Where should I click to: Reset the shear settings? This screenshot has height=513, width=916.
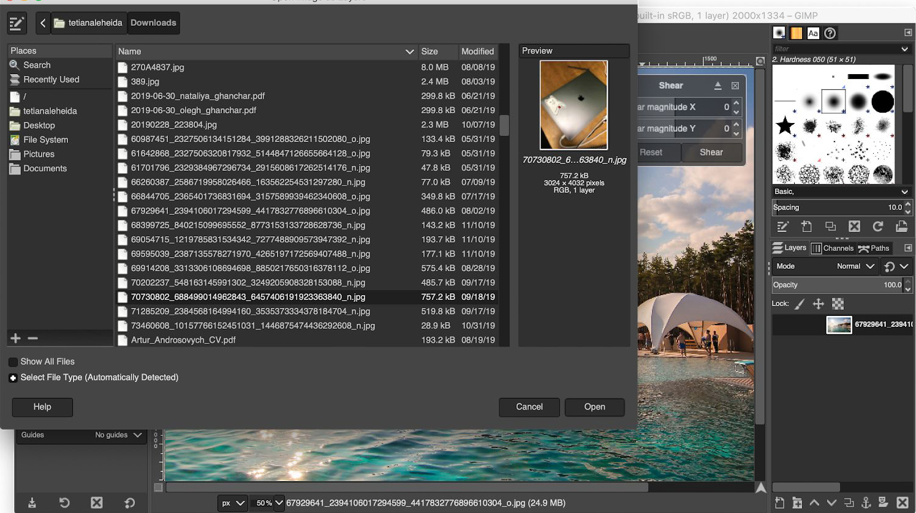click(x=651, y=152)
